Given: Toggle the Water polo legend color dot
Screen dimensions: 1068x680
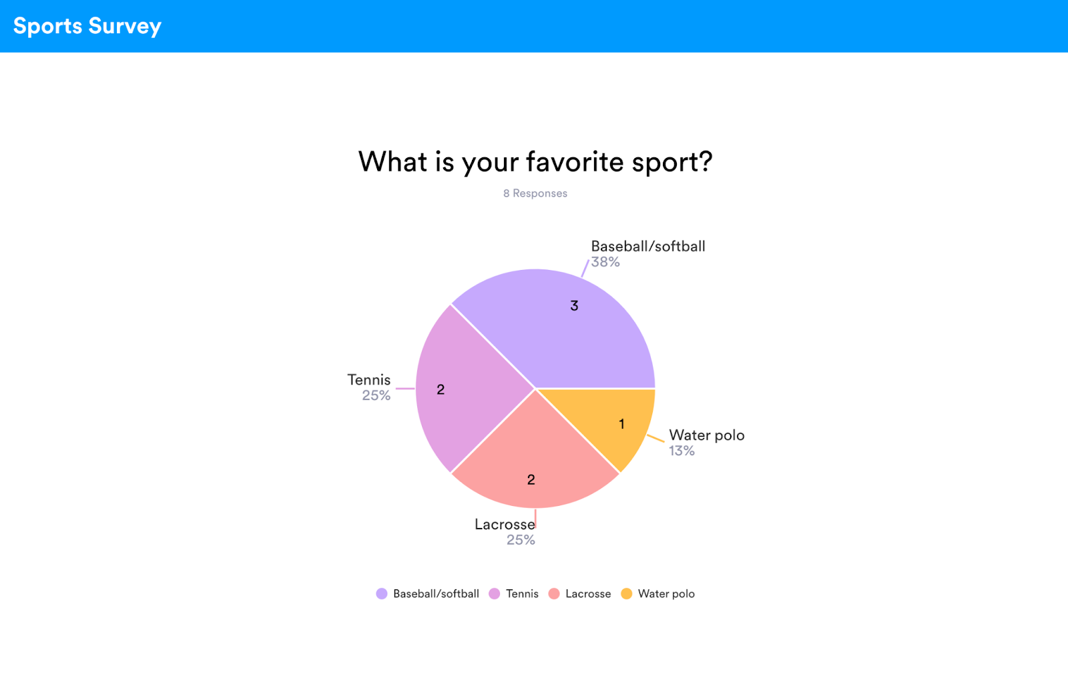Looking at the screenshot, I should tap(627, 594).
